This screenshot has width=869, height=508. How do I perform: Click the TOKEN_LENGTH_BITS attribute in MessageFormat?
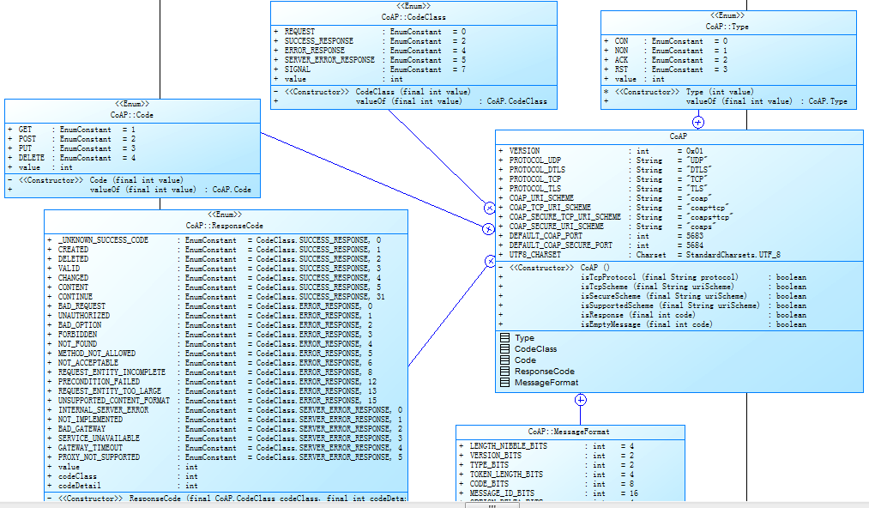click(546, 475)
